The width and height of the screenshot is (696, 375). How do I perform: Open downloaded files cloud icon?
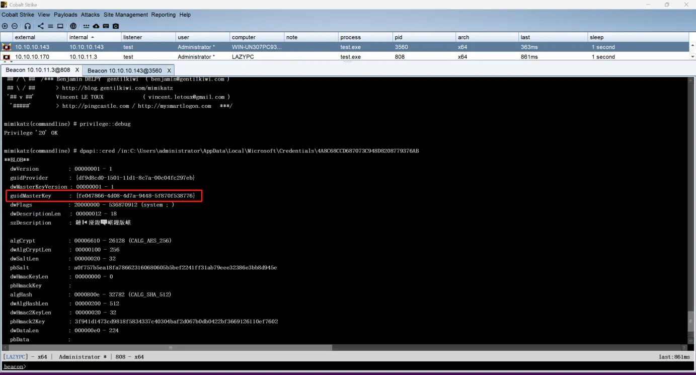click(96, 26)
